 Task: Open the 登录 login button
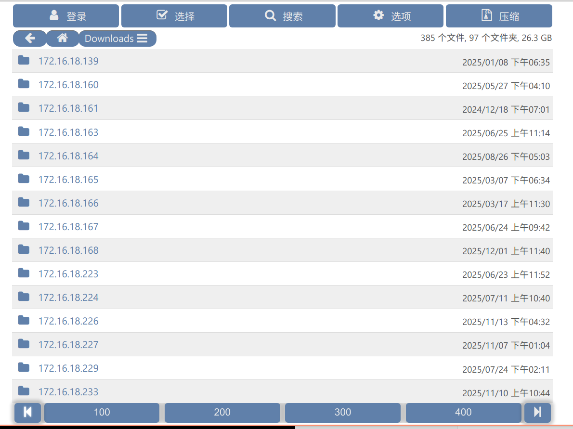[x=66, y=16]
